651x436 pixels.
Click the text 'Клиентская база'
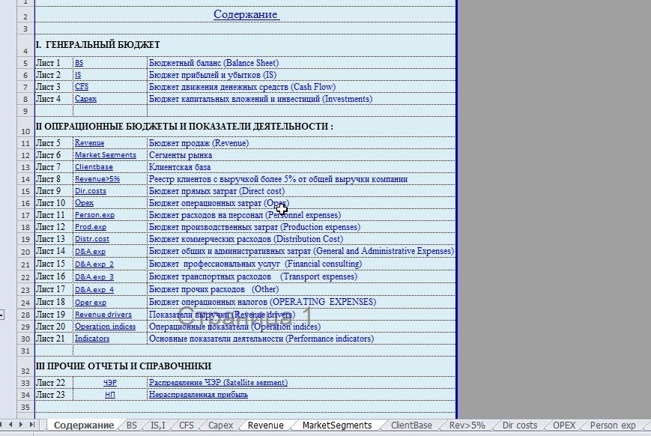click(180, 166)
